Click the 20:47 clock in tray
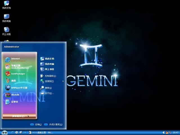Image resolution: width=180 pixels, height=135 pixels. click(175, 132)
